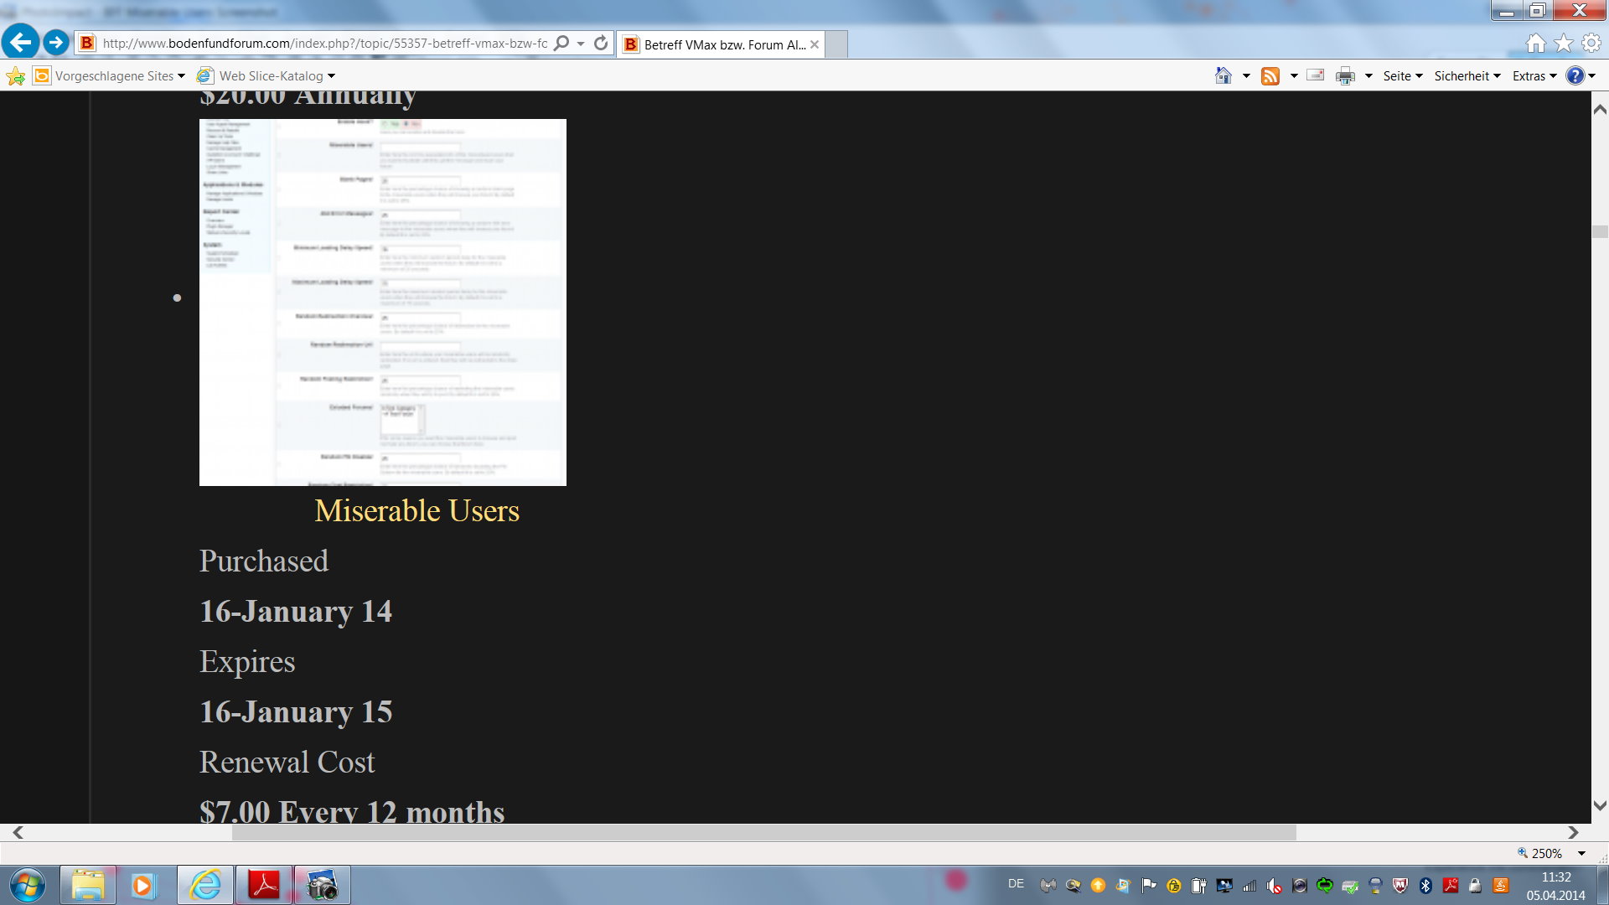Screen dimensions: 1609x905
Task: Open the zoom level 250% dropdown arrow
Action: [1581, 854]
